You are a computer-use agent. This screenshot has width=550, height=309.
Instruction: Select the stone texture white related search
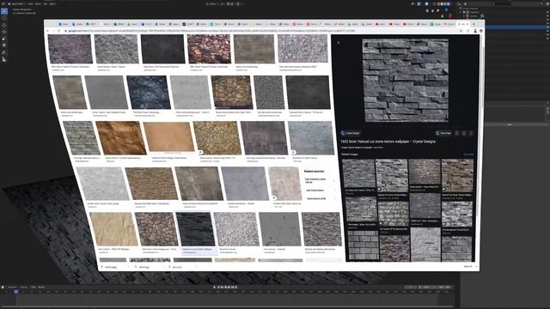[316, 198]
